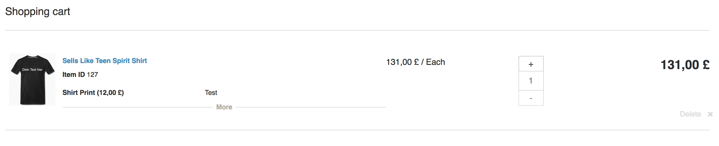
Task: Click the separator line below Shopping cart heading
Action: tap(357, 30)
